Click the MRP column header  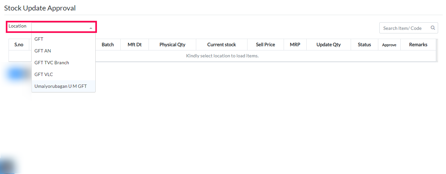pyautogui.click(x=295, y=45)
